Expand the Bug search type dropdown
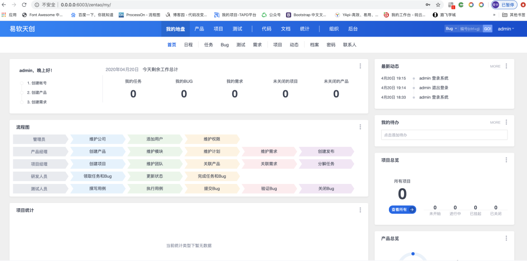The width and height of the screenshot is (527, 261). pos(451,29)
